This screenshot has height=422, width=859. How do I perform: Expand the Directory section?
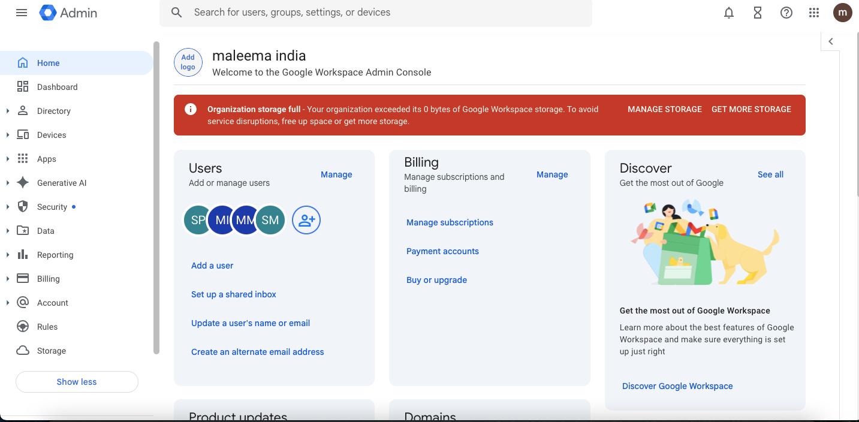click(x=8, y=111)
